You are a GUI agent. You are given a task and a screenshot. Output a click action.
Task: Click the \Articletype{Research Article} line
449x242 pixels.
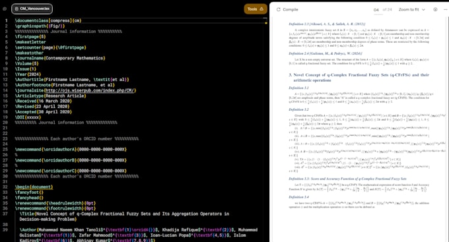(x=50, y=96)
